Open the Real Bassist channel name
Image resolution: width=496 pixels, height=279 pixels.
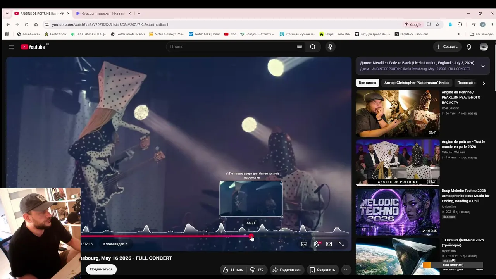[450, 108]
